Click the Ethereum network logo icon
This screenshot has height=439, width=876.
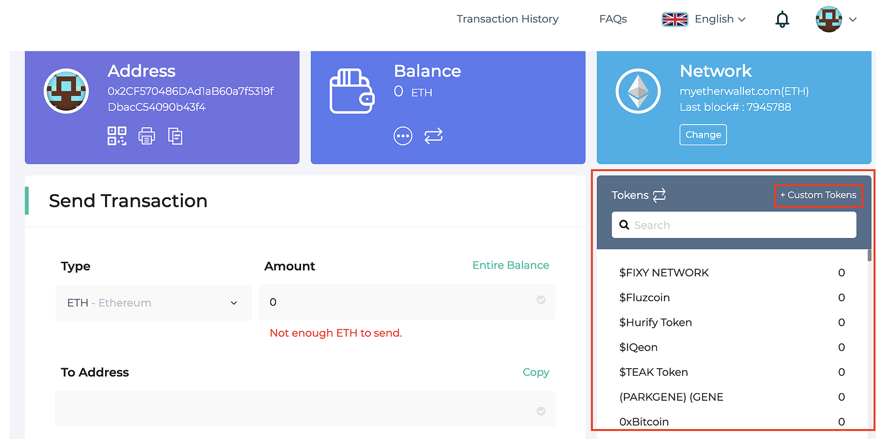tap(638, 92)
